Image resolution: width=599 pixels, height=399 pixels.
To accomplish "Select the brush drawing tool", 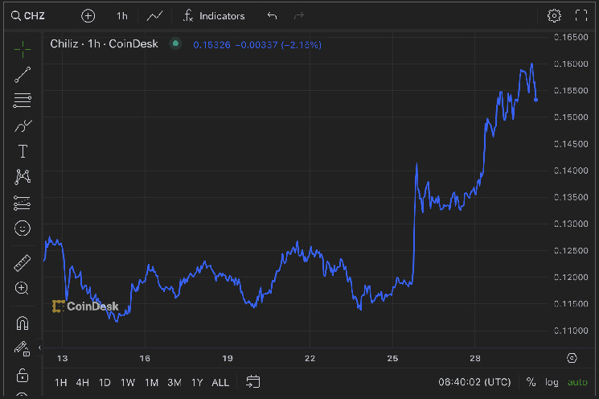I will (x=23, y=125).
